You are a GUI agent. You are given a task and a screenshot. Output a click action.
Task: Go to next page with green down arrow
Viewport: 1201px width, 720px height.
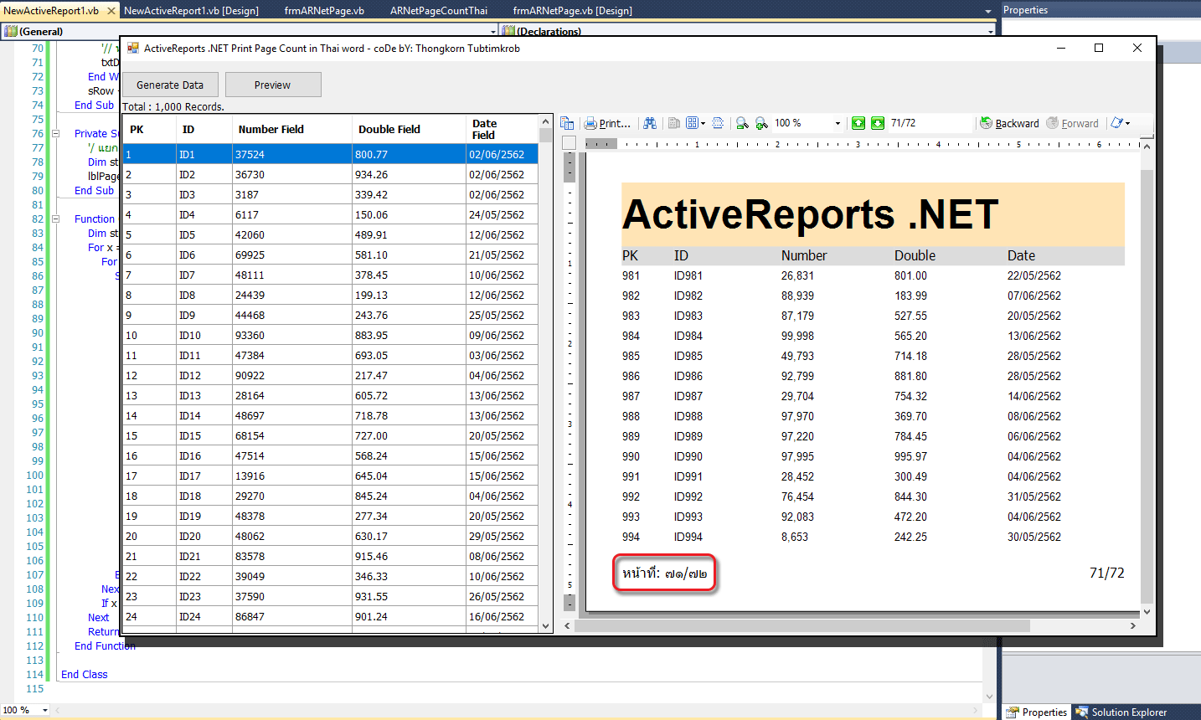(x=877, y=123)
